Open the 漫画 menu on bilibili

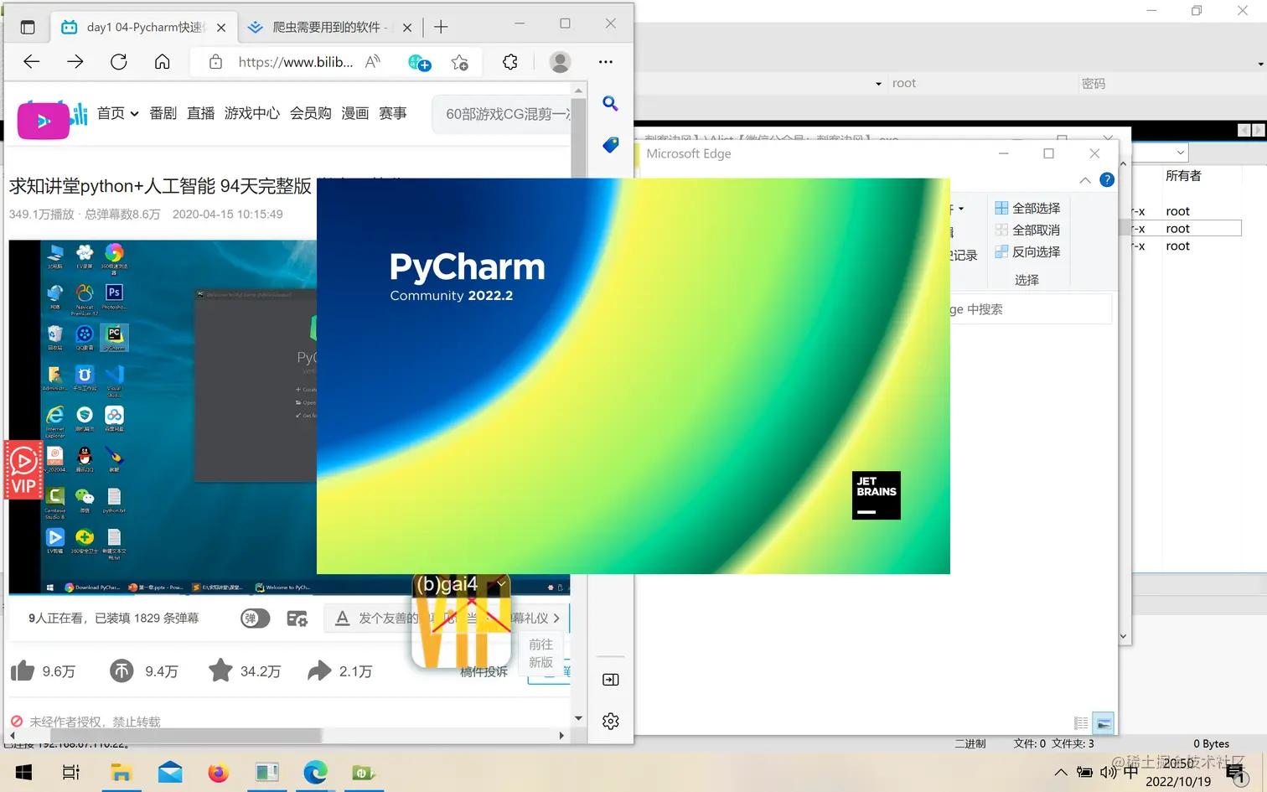355,113
